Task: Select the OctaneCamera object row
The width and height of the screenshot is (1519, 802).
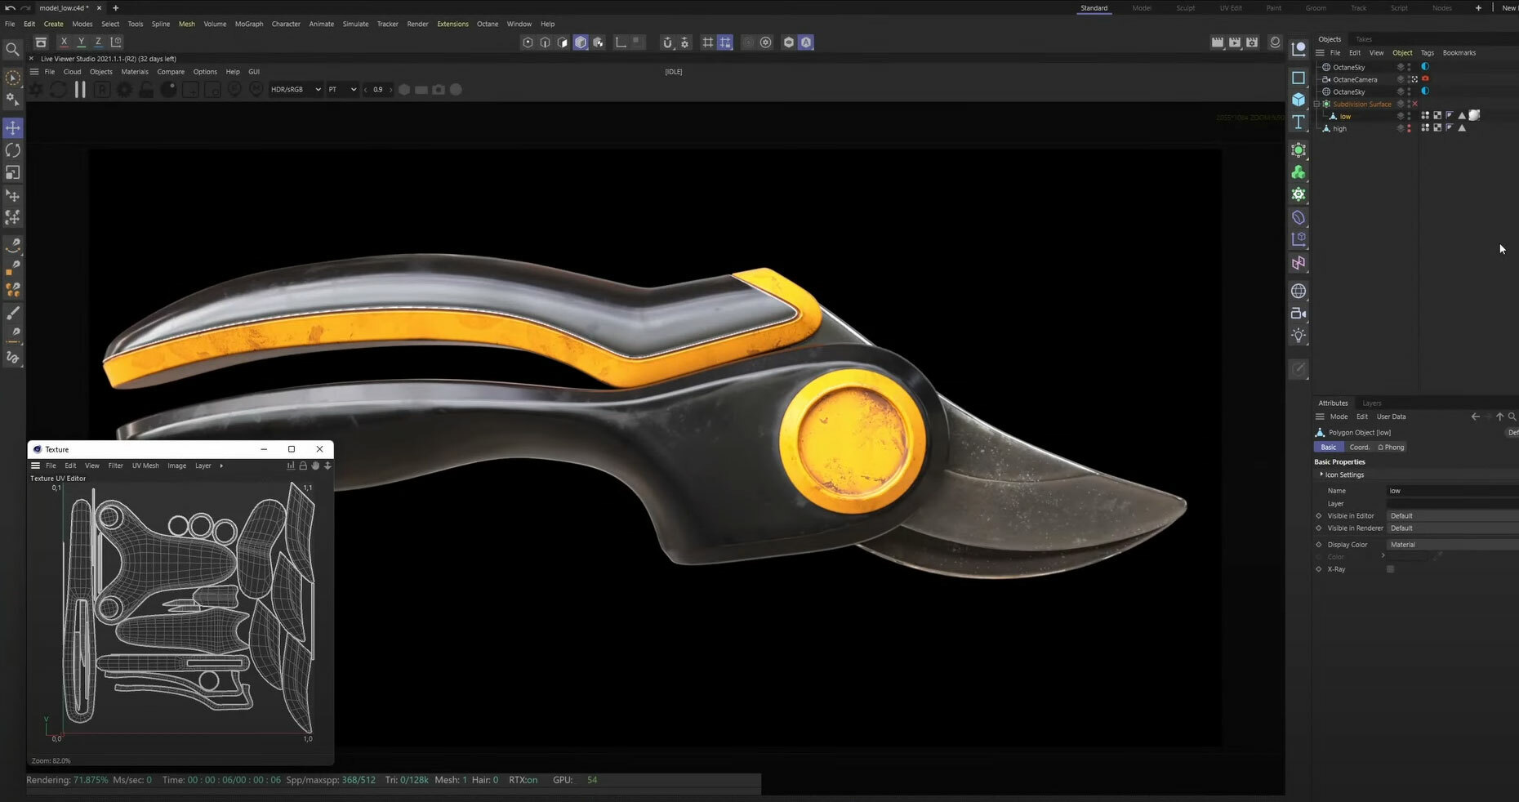Action: [x=1355, y=79]
